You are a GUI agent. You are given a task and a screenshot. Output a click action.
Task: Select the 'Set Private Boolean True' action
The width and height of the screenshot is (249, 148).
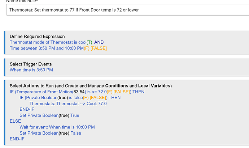point(49,115)
